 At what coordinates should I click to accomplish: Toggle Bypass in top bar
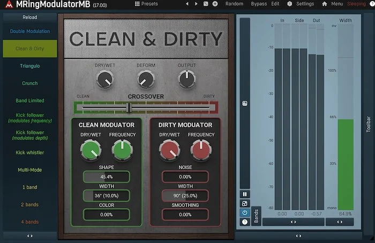[x=259, y=4]
